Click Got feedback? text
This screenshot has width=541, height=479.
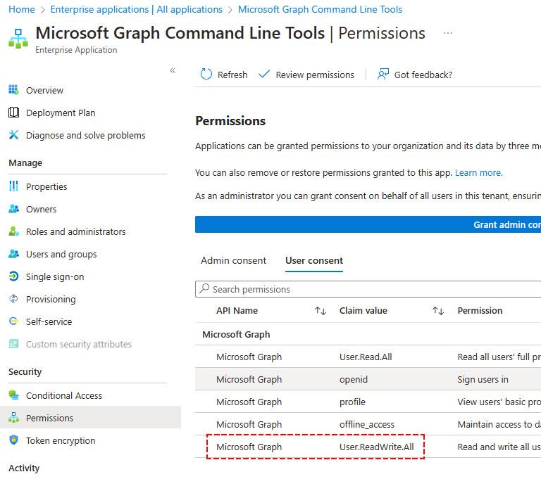(423, 75)
